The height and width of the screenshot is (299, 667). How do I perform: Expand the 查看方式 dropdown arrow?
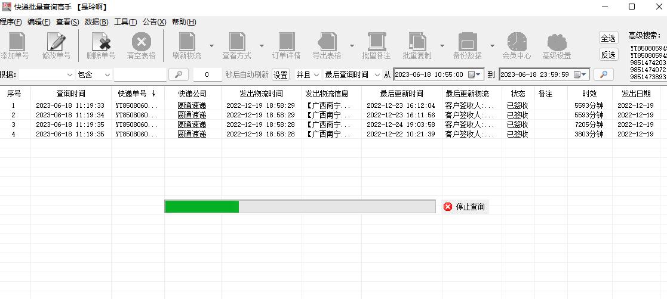262,45
